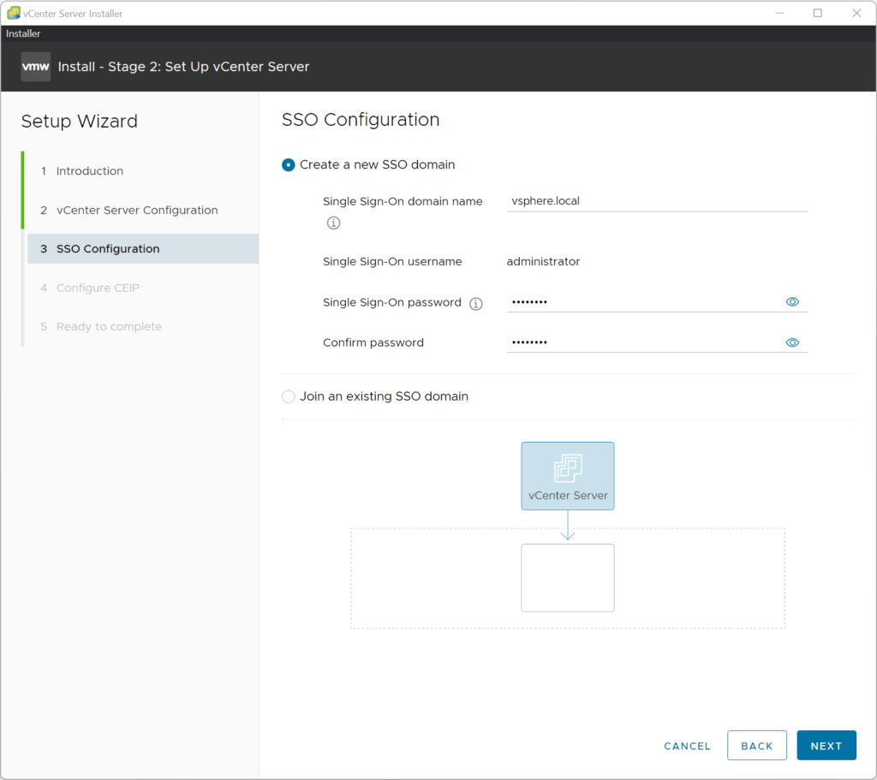This screenshot has height=780, width=877.
Task: Click the SSO Configuration heading
Action: click(x=361, y=120)
